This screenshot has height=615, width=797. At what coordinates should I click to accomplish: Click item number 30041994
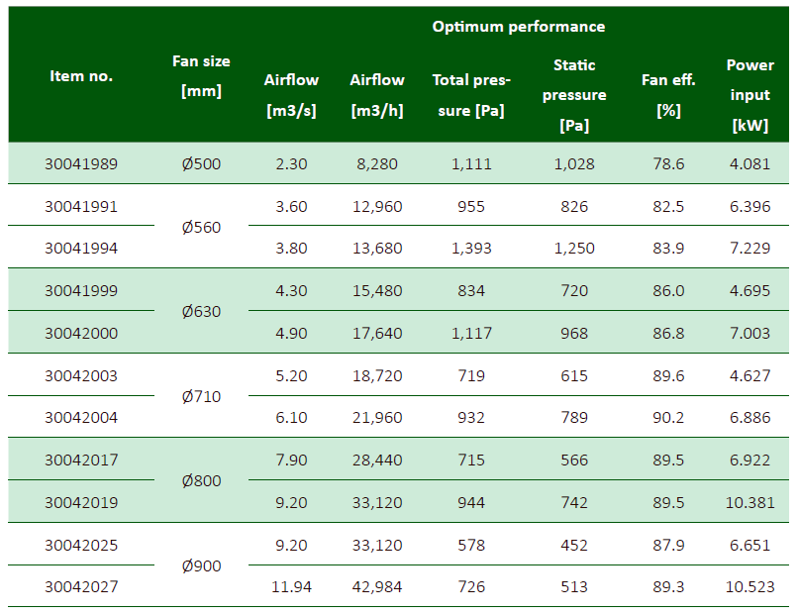click(81, 249)
